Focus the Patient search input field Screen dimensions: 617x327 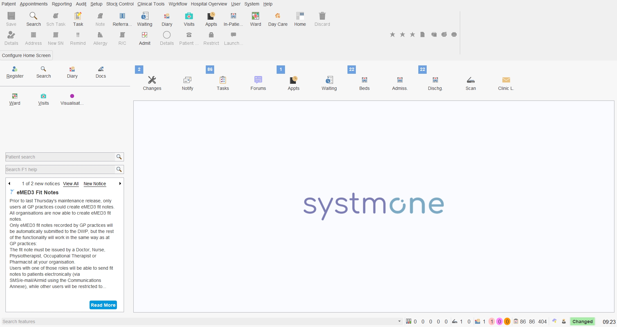click(60, 157)
